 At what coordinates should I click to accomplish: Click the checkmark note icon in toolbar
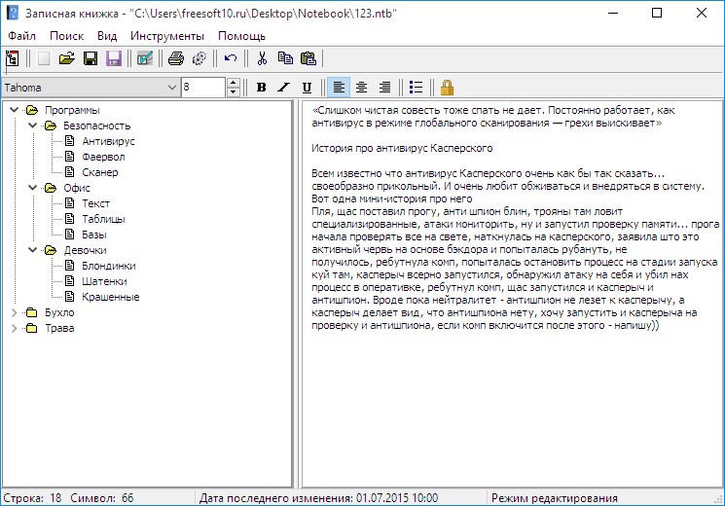(145, 58)
